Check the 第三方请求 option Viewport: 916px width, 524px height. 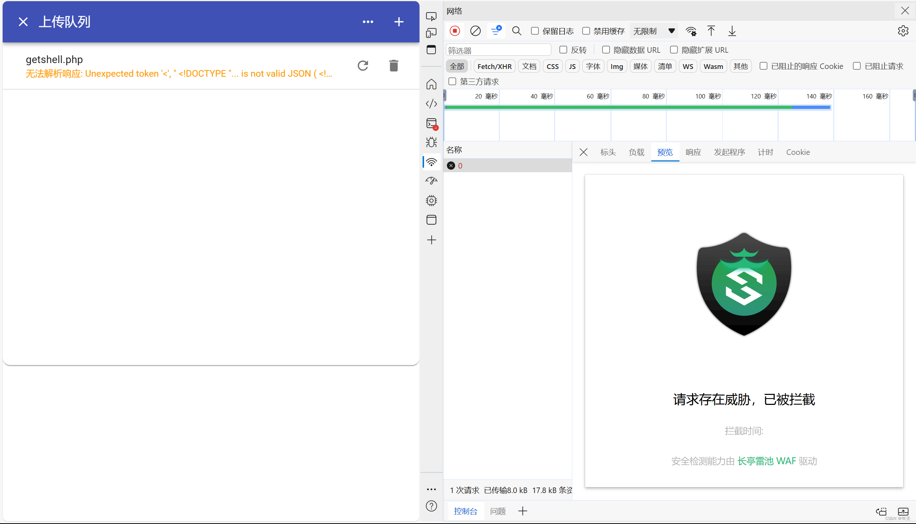[452, 81]
